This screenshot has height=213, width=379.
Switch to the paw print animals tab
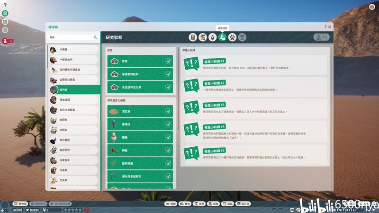[x=232, y=37]
